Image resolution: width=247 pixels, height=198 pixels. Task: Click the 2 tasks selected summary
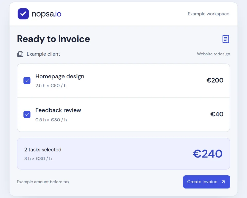tap(43, 150)
